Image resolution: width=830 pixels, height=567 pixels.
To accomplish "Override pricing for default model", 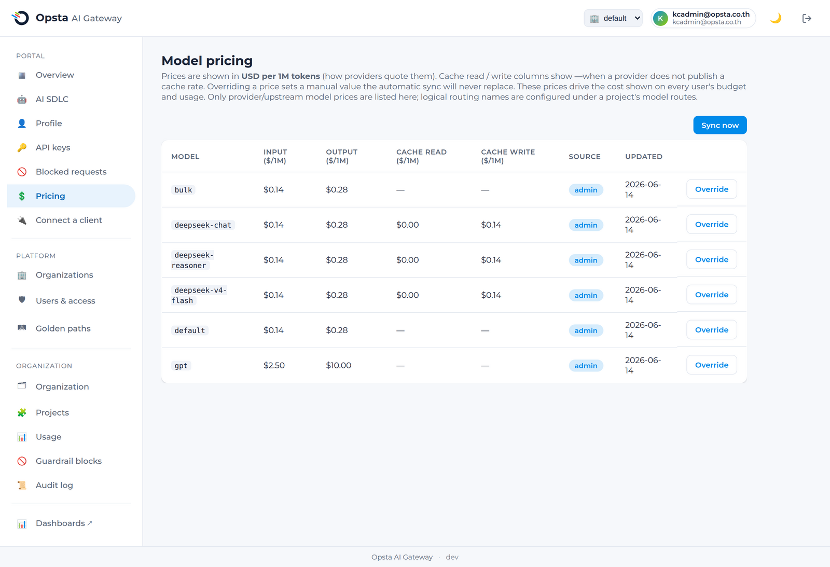I will click(x=712, y=330).
